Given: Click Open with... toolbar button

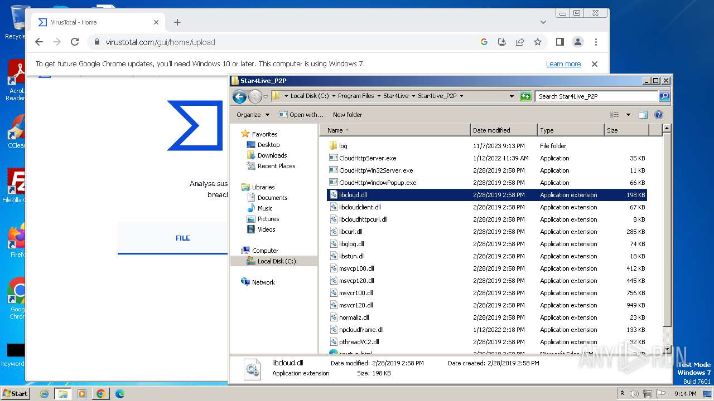Looking at the screenshot, I should coord(301,115).
